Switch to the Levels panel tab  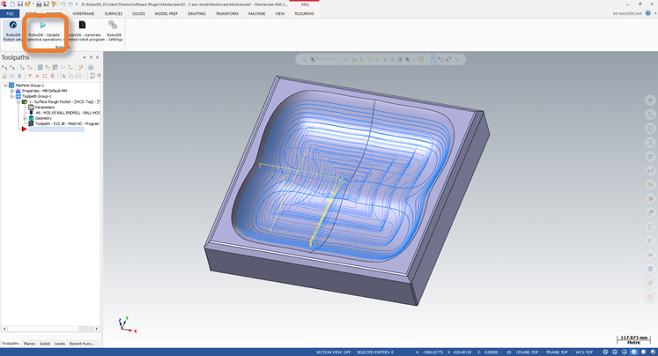click(59, 344)
